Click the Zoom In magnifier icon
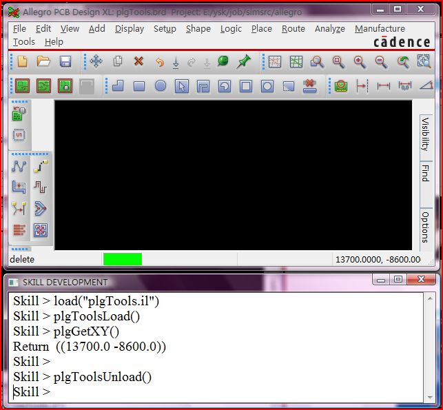 (360, 61)
